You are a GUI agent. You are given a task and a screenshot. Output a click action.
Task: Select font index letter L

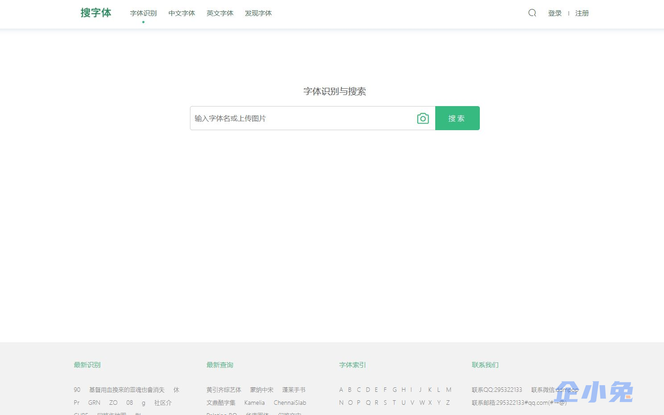[439, 390]
